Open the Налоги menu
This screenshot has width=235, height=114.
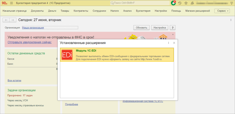115,11
